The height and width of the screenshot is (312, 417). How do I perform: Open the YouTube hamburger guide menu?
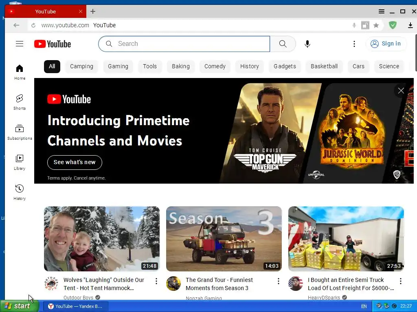coord(20,44)
